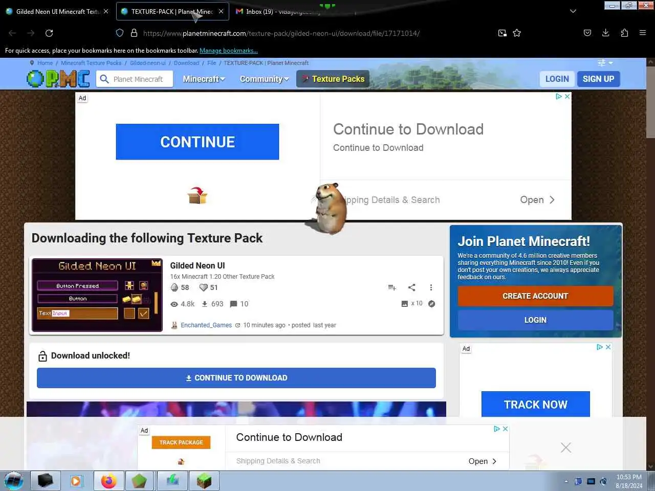The image size is (655, 491).
Task: Click the LOGIN button in the site header
Action: coord(557,79)
